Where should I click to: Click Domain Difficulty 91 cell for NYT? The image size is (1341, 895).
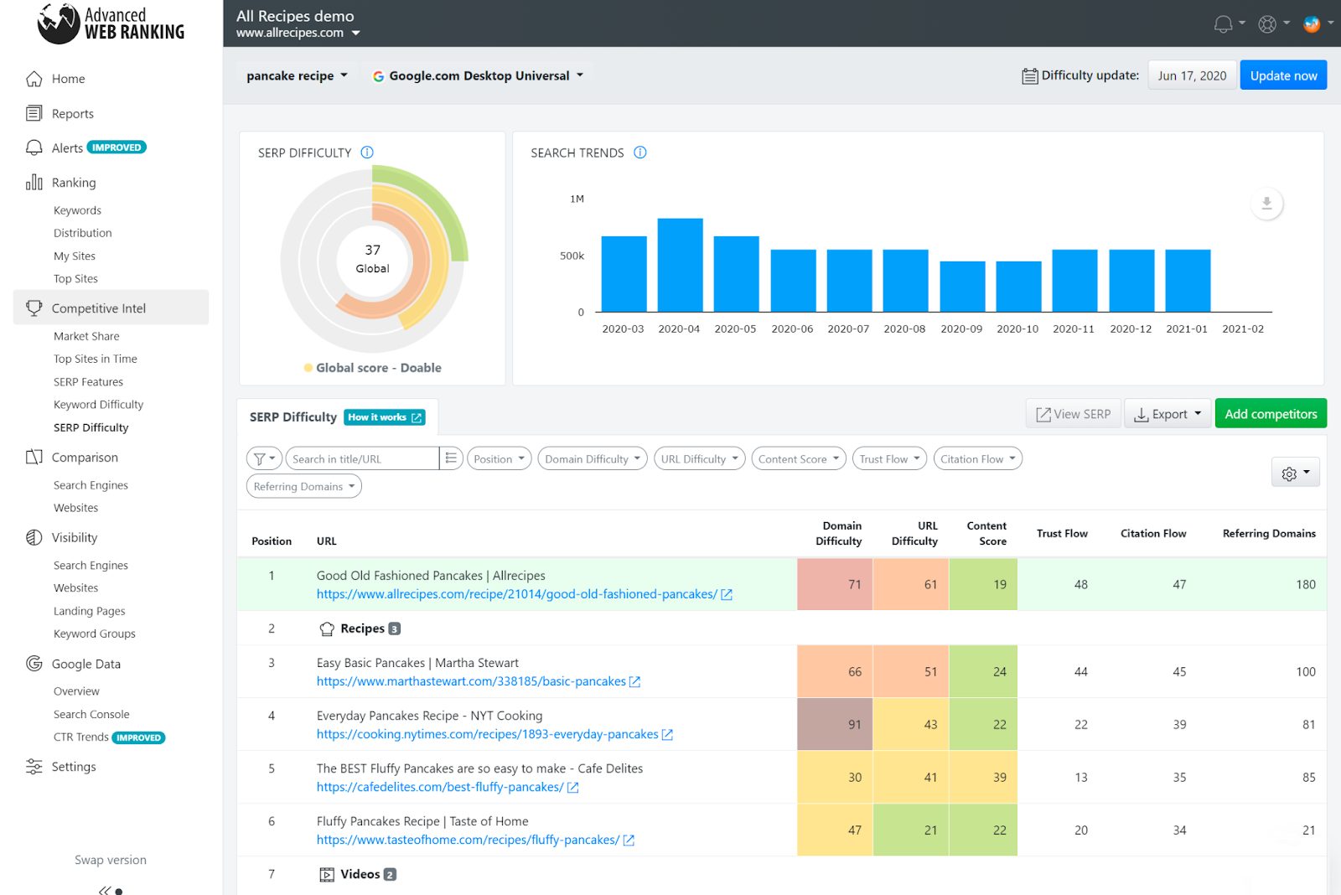coord(835,725)
